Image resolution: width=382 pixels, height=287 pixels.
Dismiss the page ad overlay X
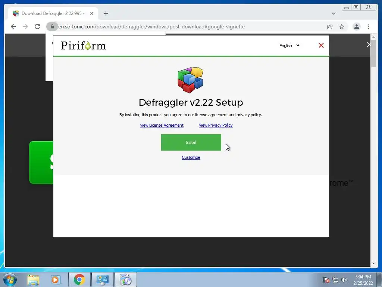(x=369, y=45)
